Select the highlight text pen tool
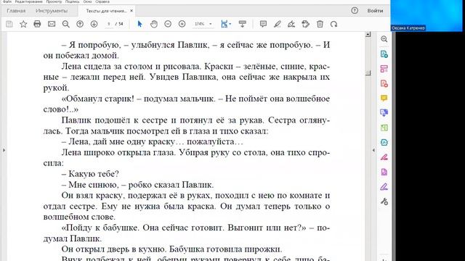Screen dimensions: 465x261 278,24
